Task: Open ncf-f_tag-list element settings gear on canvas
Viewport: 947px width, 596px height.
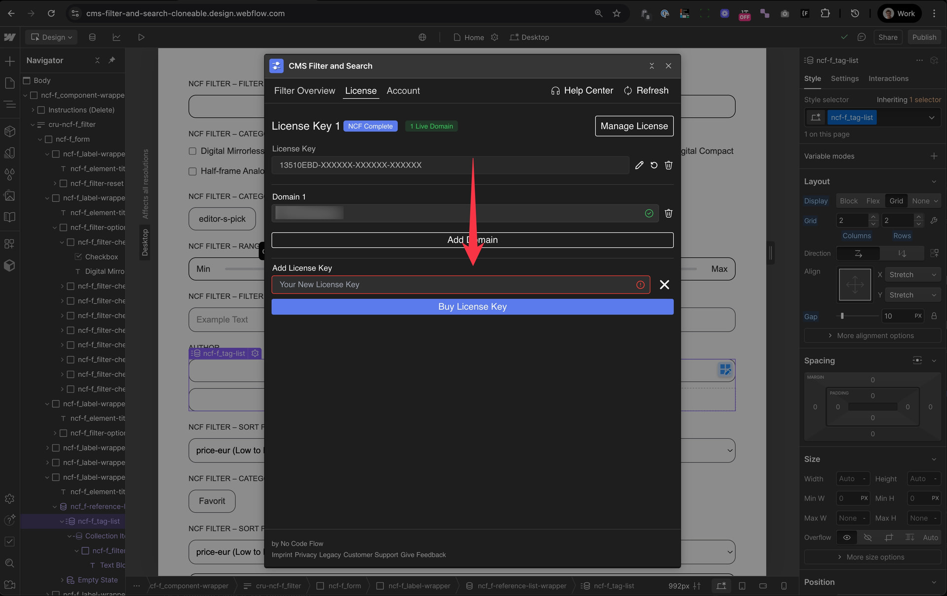Action: pos(255,354)
